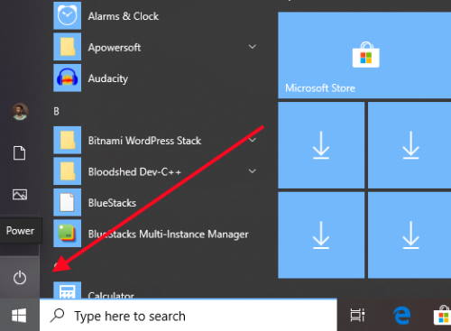451x331 pixels.
Task: Click the Windows Start button
Action: click(x=19, y=315)
